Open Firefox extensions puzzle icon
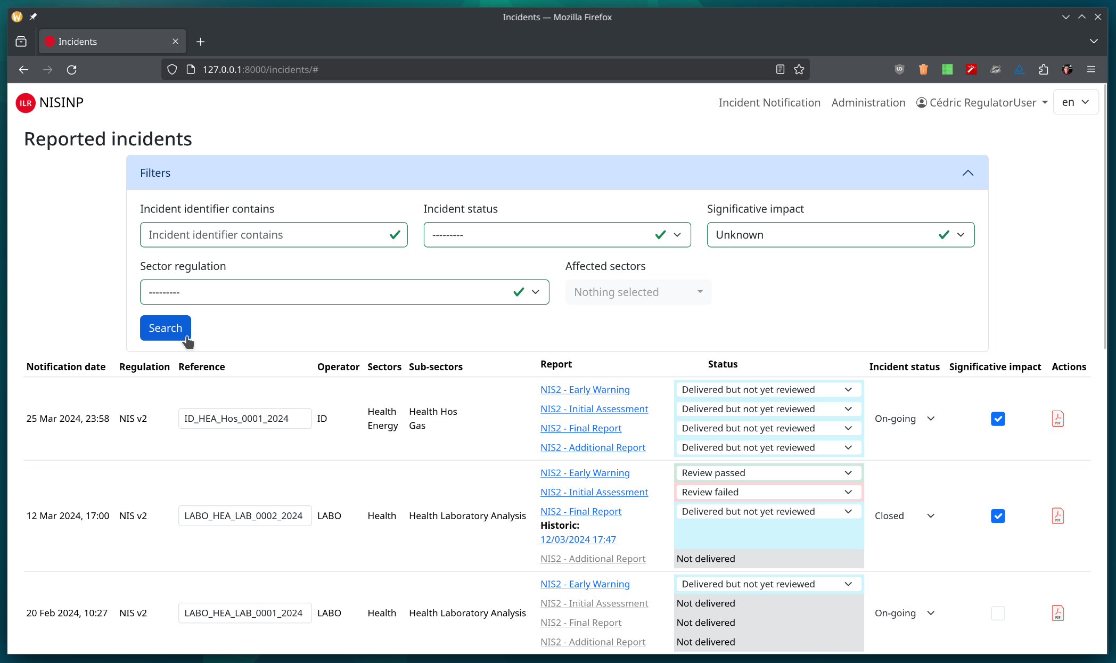The height and width of the screenshot is (663, 1116). (1043, 69)
